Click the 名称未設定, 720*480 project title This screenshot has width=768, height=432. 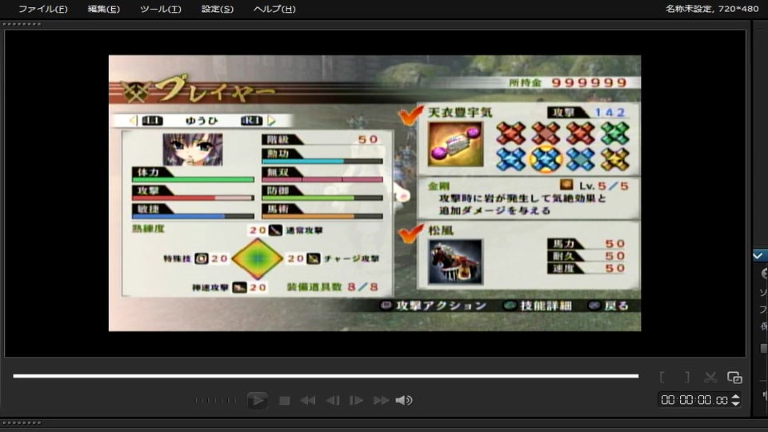(x=712, y=9)
